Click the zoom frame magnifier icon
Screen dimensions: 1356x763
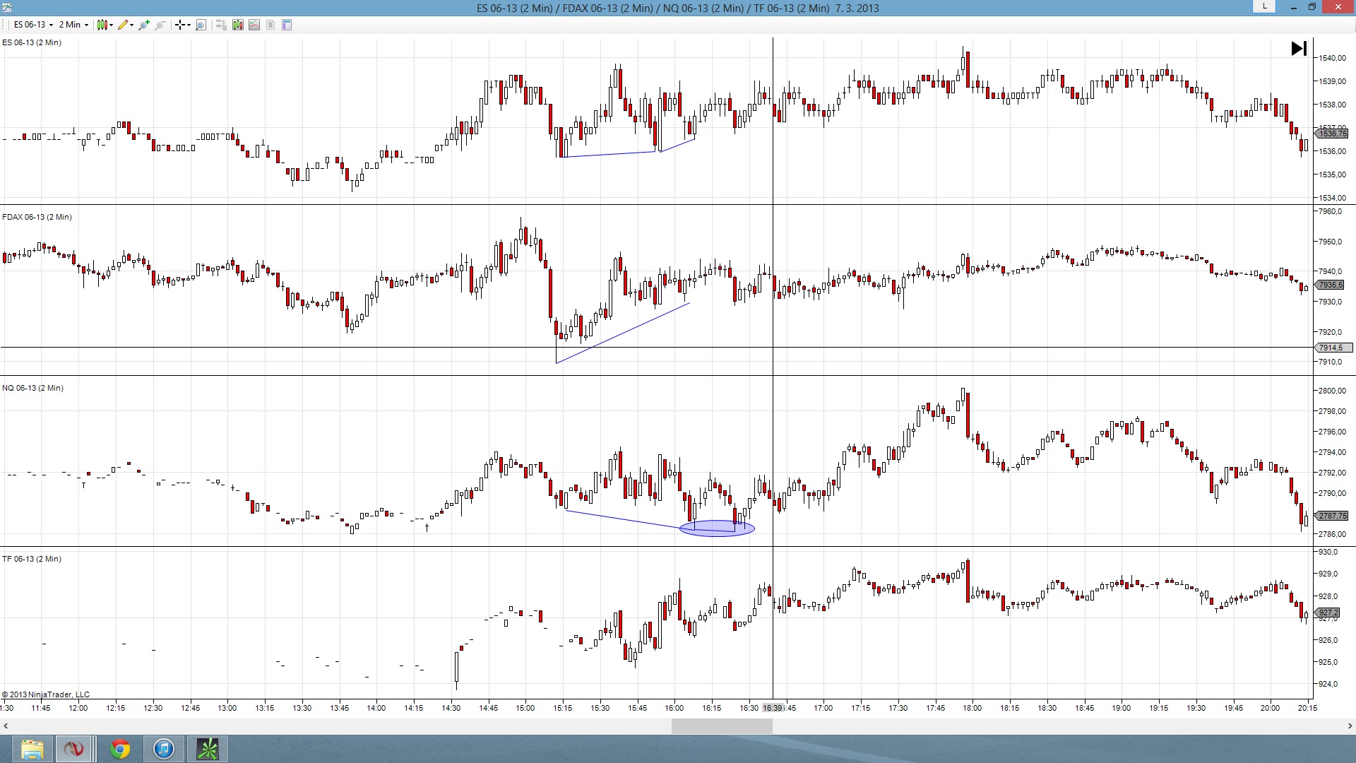click(x=201, y=25)
